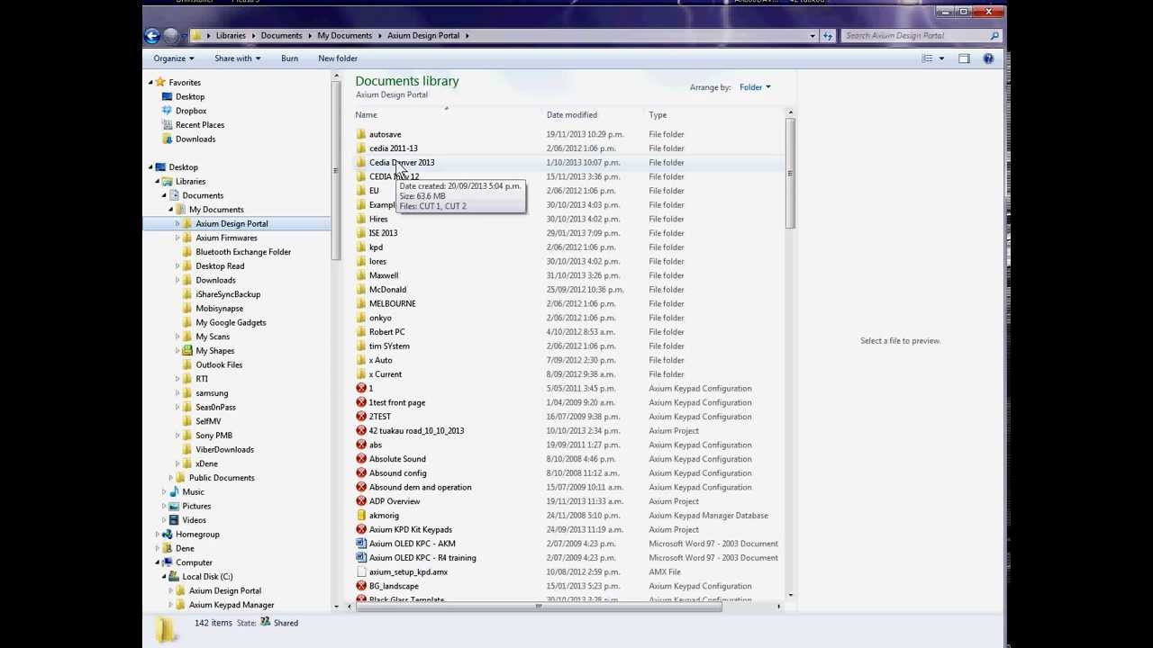This screenshot has width=1153, height=648.
Task: Collapse the Computer tree node arrow
Action: pyautogui.click(x=158, y=562)
